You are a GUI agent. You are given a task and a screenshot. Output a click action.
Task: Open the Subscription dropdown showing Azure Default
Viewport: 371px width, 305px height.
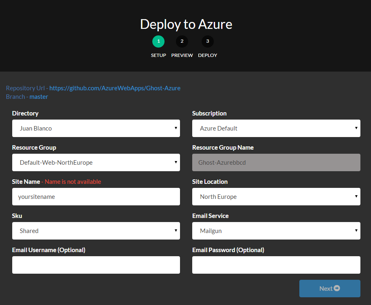[x=276, y=128]
